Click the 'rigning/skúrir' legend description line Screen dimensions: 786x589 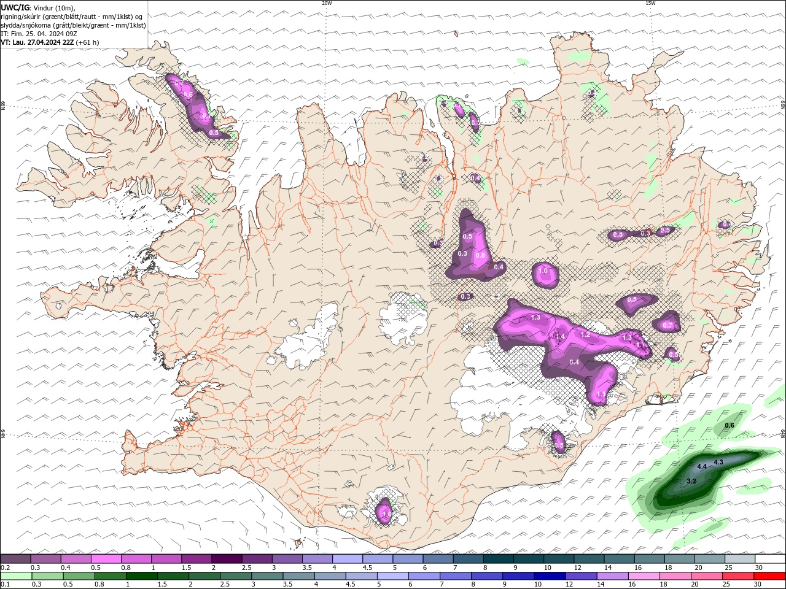click(71, 17)
